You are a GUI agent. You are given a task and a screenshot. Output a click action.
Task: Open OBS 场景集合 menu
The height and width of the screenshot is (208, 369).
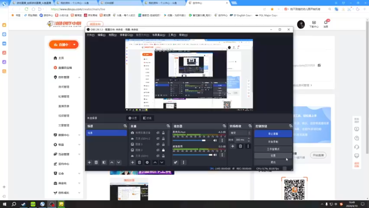coord(158,35)
